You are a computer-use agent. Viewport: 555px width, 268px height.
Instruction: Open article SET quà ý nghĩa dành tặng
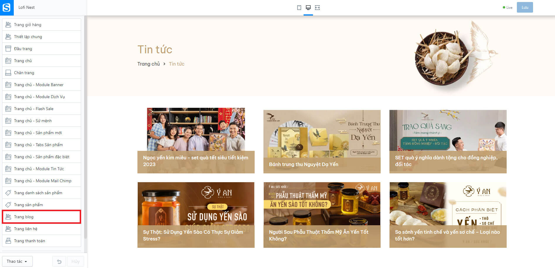(446, 161)
